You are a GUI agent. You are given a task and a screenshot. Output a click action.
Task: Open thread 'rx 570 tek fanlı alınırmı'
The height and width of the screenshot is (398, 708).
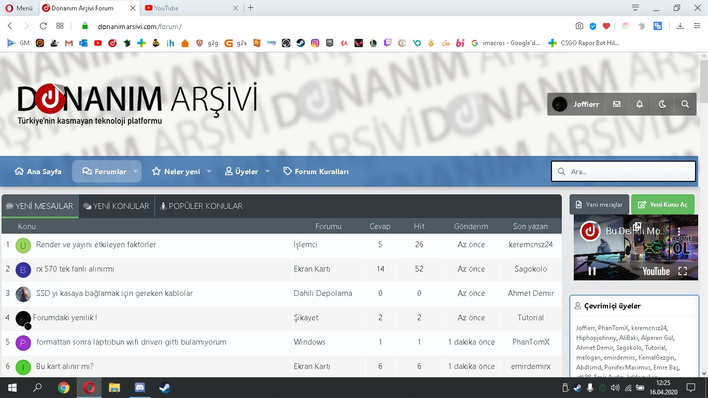(75, 269)
